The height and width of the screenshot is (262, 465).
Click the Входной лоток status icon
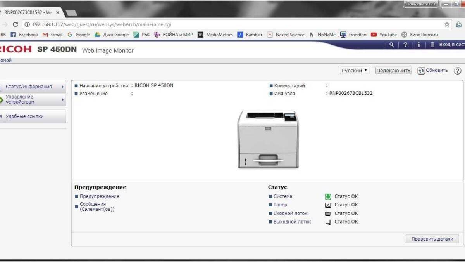[x=328, y=213]
